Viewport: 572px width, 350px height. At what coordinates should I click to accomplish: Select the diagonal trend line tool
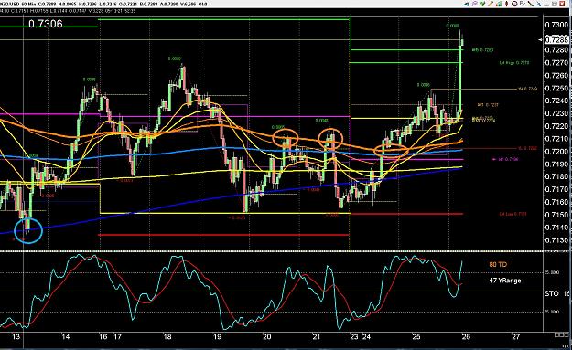[531, 4]
